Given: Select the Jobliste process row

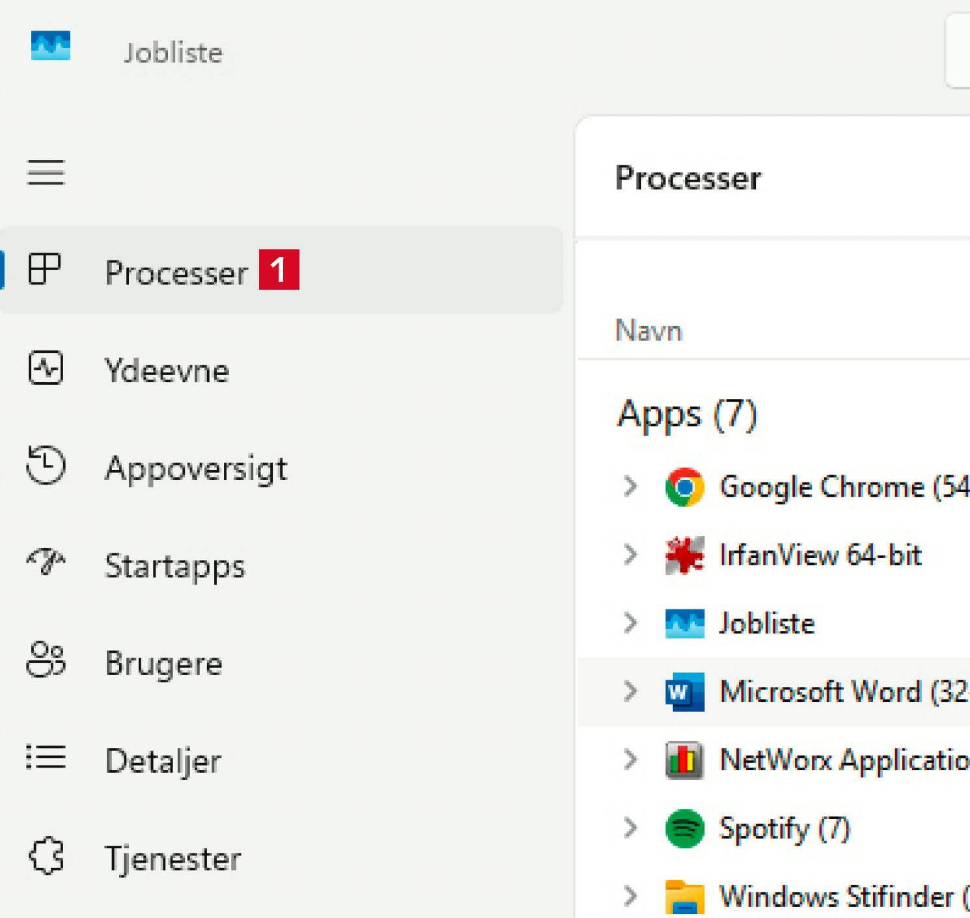Looking at the screenshot, I should click(766, 623).
